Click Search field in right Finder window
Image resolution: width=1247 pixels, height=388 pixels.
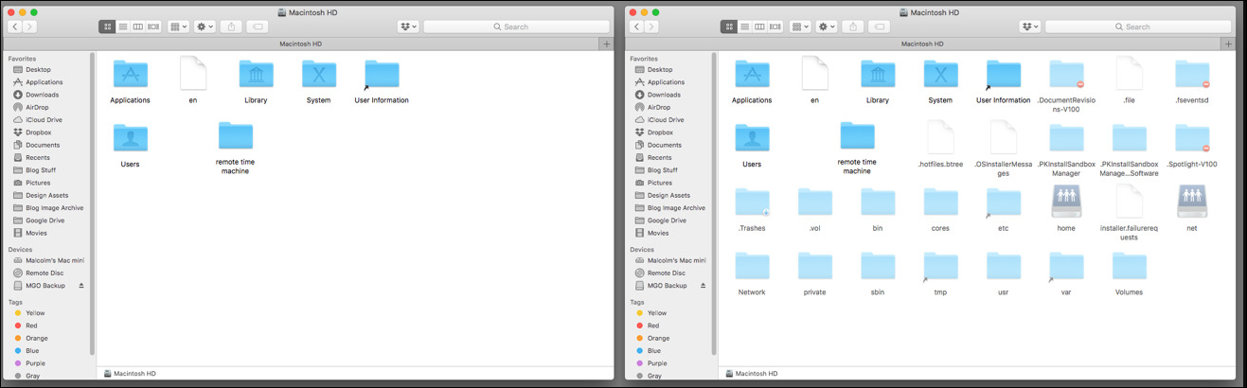1138,26
